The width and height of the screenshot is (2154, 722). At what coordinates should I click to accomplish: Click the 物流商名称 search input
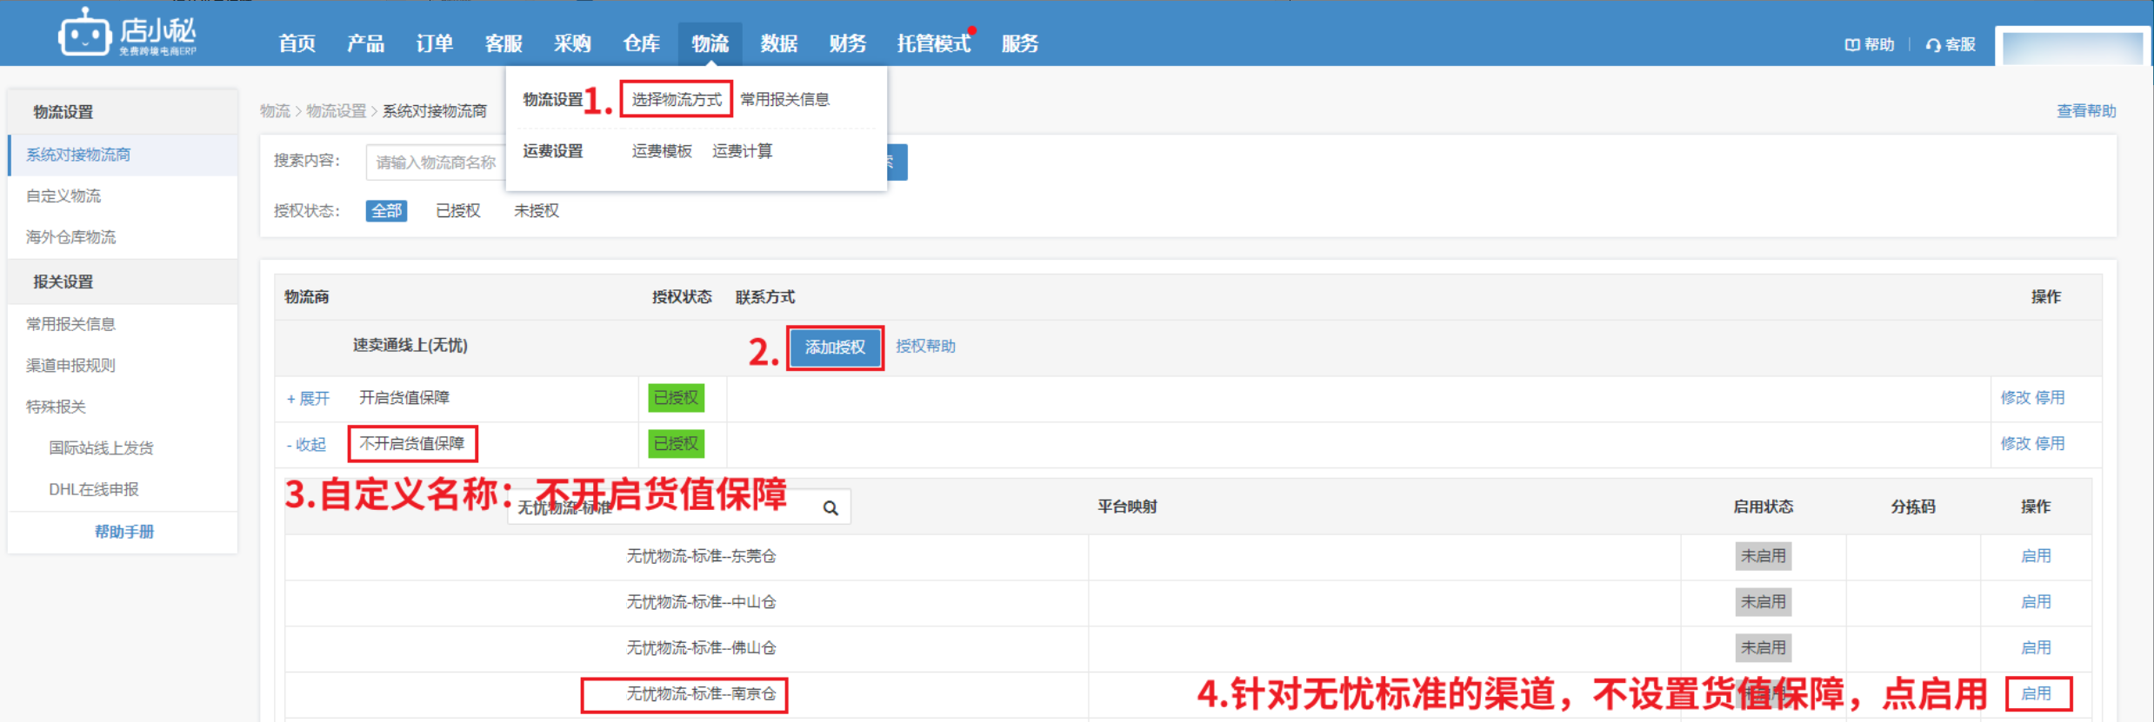pyautogui.click(x=435, y=162)
